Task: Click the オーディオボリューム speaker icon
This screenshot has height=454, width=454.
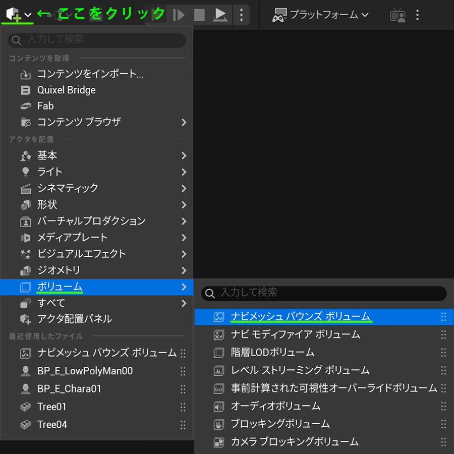Action: click(x=218, y=406)
